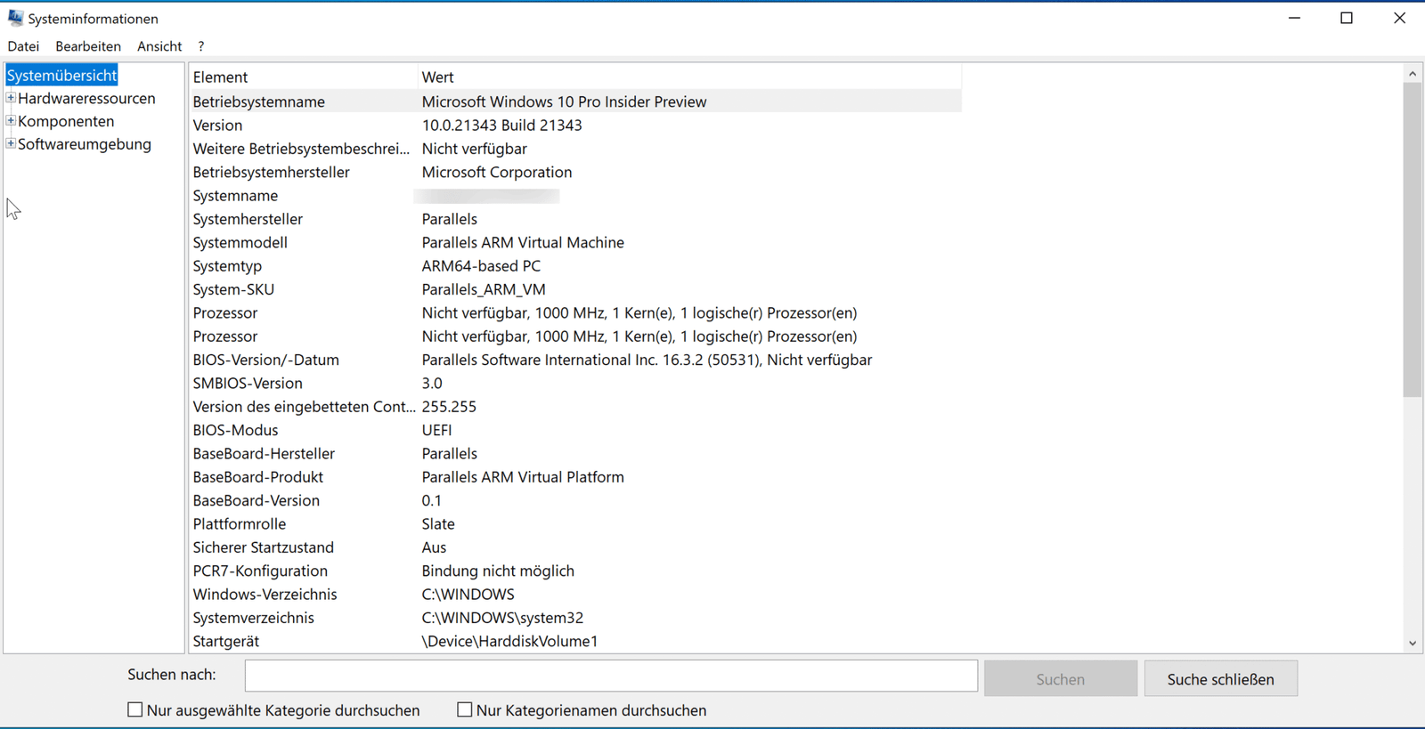
Task: Open the Ansicht menu
Action: [159, 46]
